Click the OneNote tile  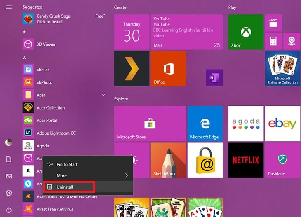click(214, 77)
